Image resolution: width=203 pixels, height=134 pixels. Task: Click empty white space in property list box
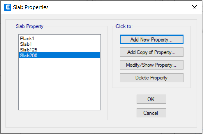point(60,84)
